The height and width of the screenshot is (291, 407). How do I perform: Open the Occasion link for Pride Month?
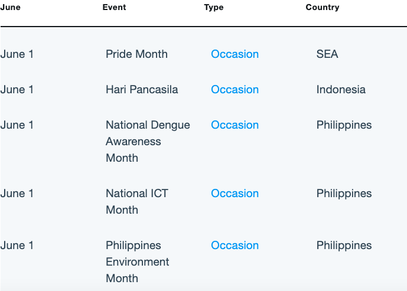(235, 54)
